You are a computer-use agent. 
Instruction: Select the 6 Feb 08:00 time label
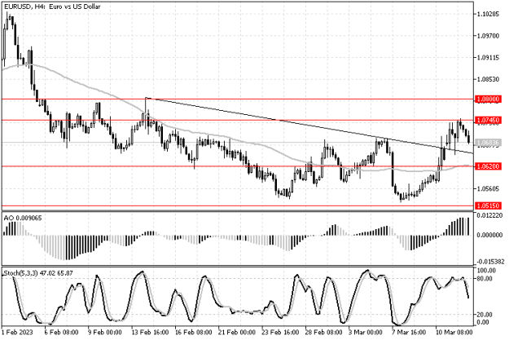click(61, 333)
